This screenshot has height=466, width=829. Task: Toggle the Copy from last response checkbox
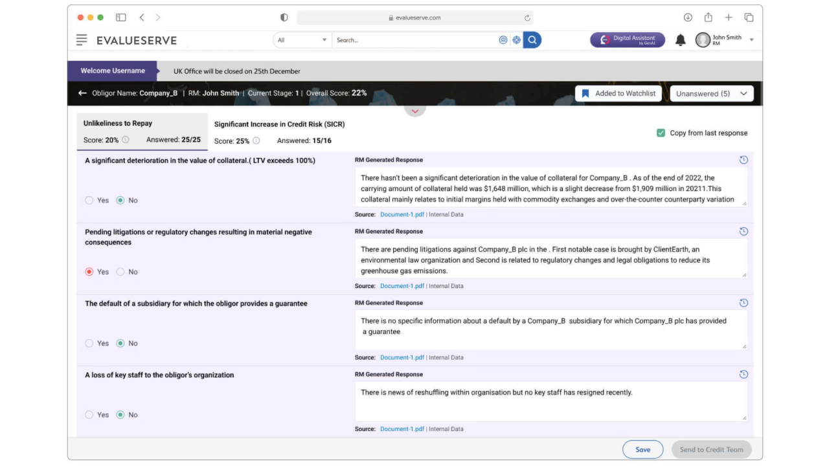click(661, 133)
